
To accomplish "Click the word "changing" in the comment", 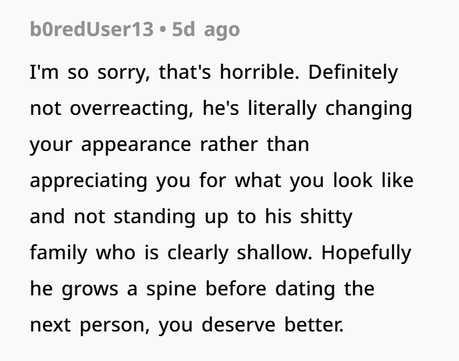I will [373, 108].
